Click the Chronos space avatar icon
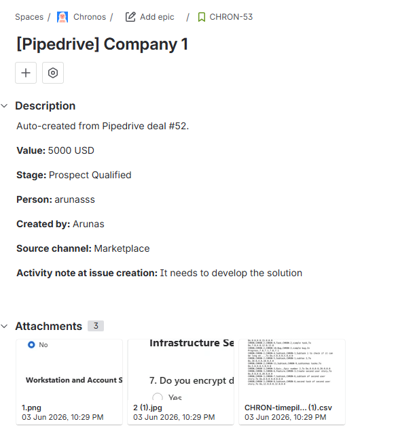The height and width of the screenshot is (430, 398). pos(62,17)
